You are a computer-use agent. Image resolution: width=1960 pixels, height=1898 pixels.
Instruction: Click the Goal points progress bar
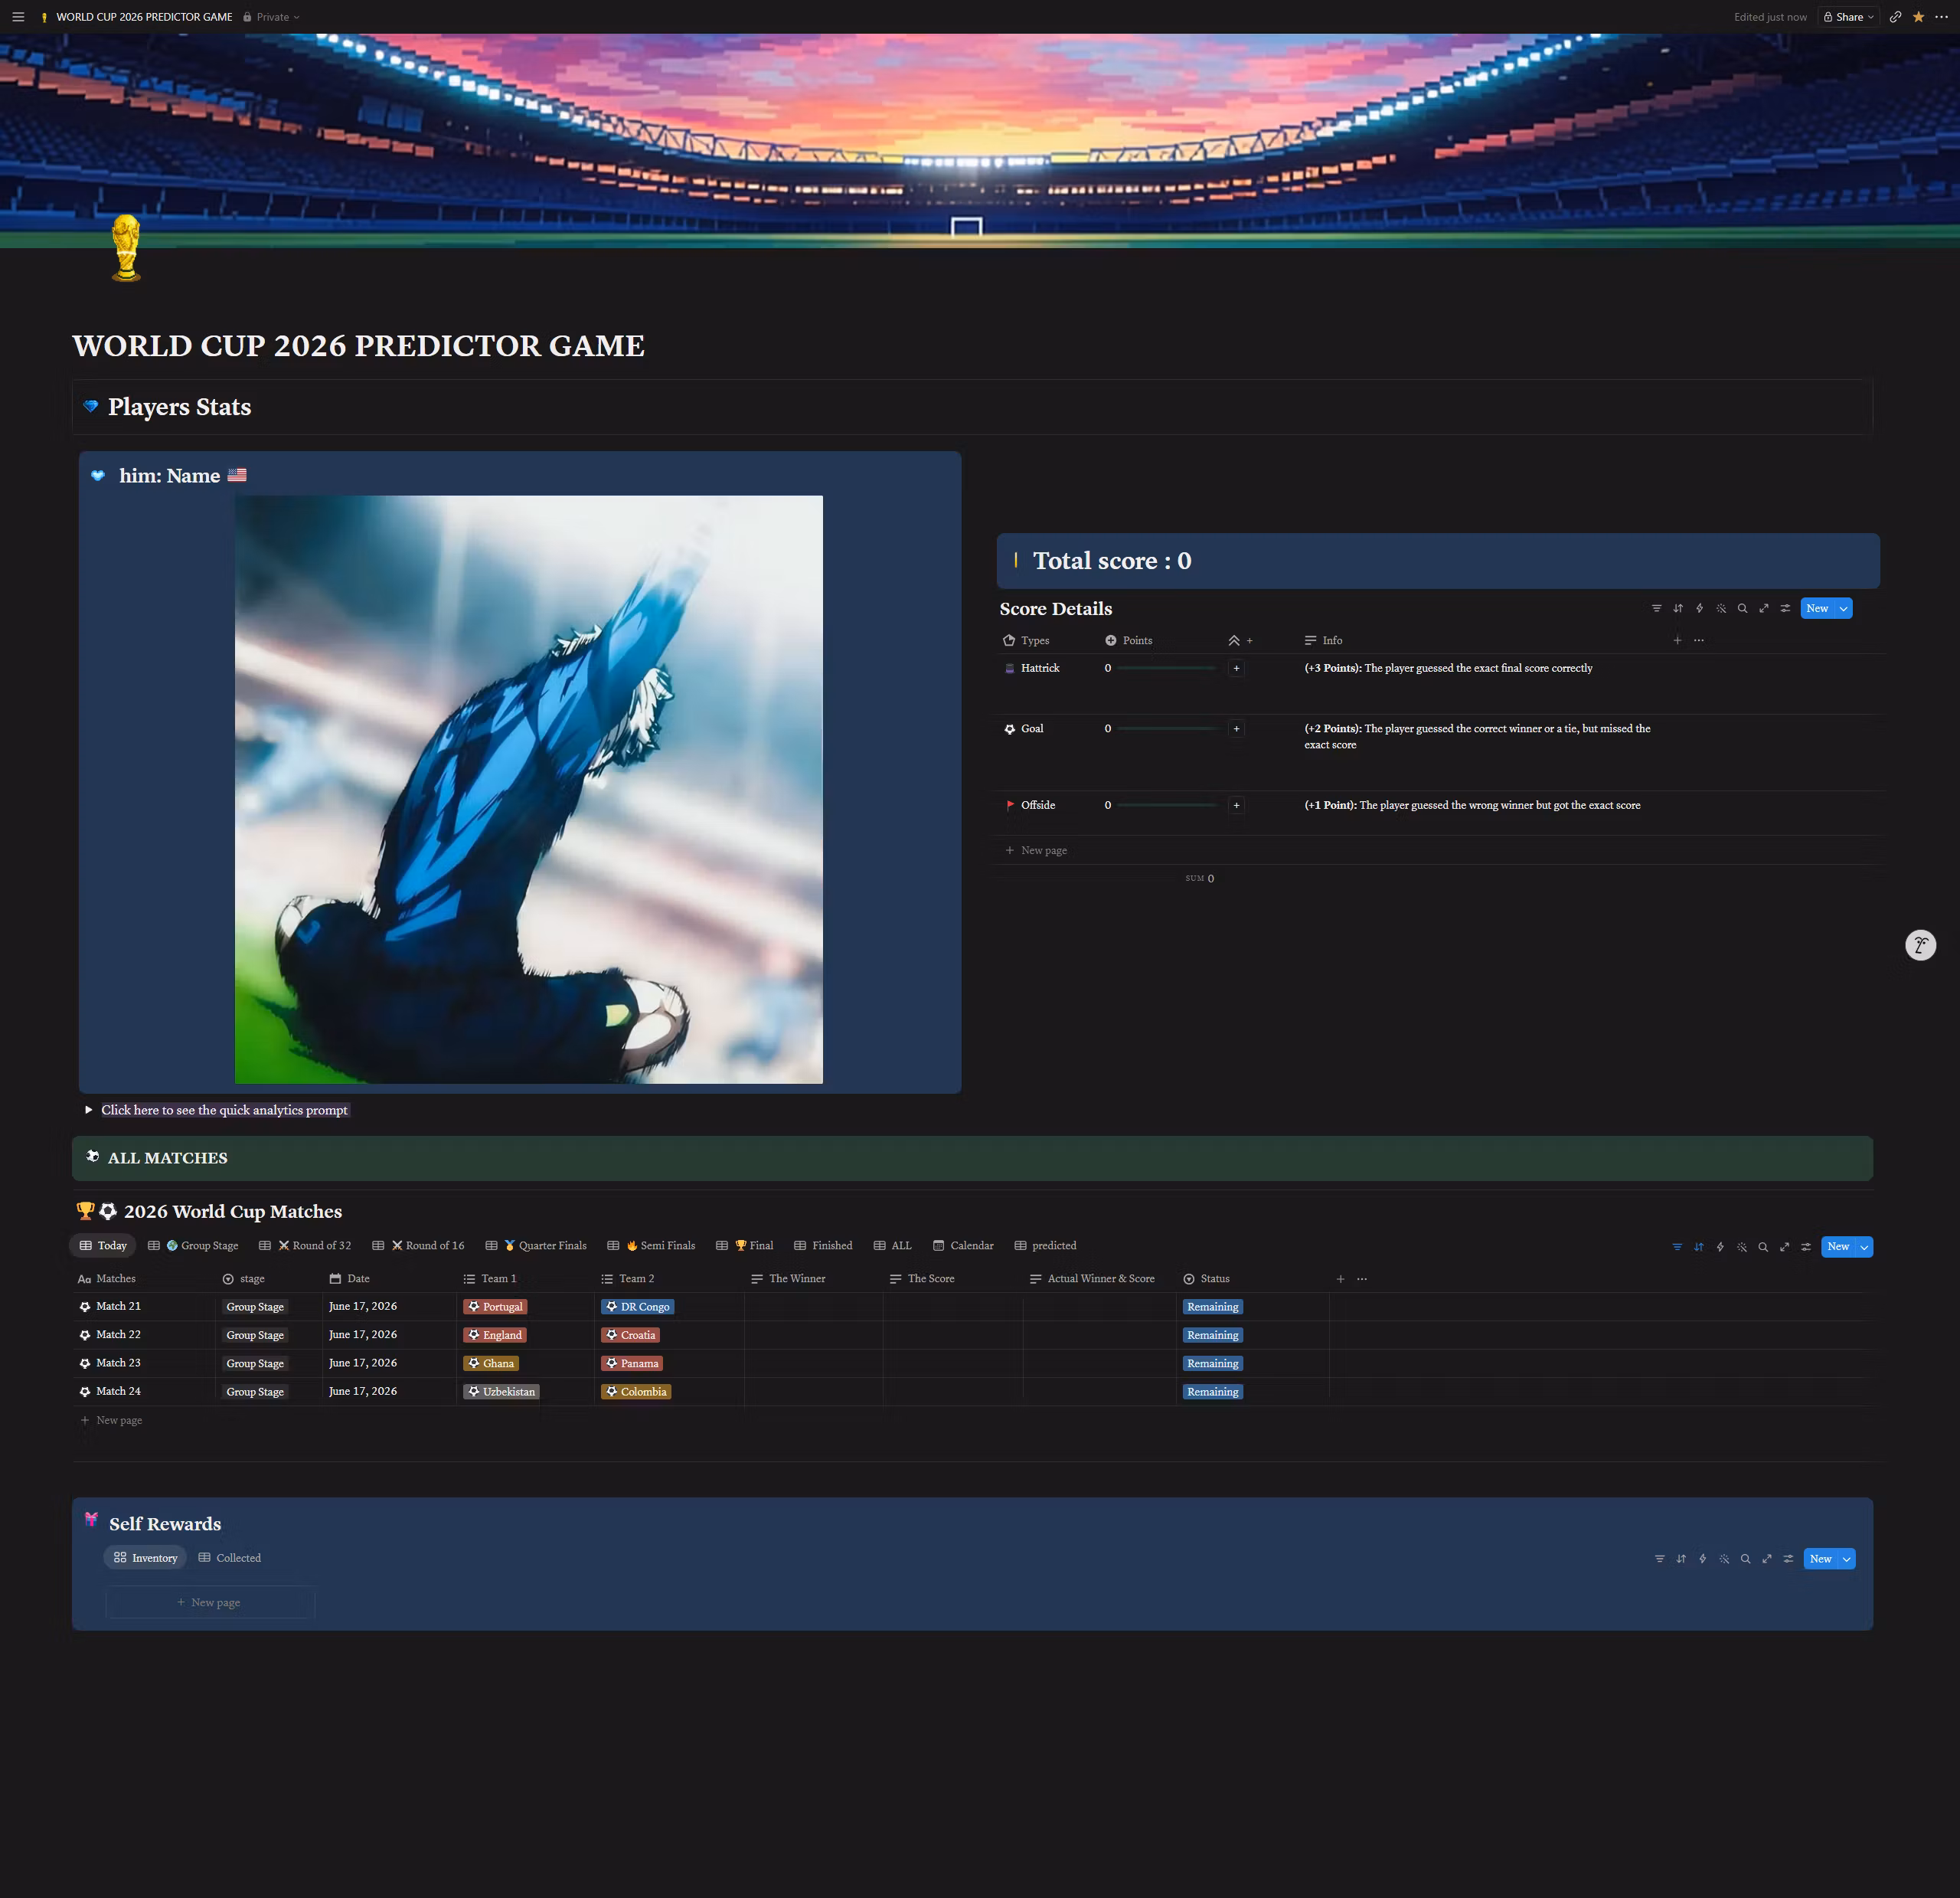(1166, 728)
